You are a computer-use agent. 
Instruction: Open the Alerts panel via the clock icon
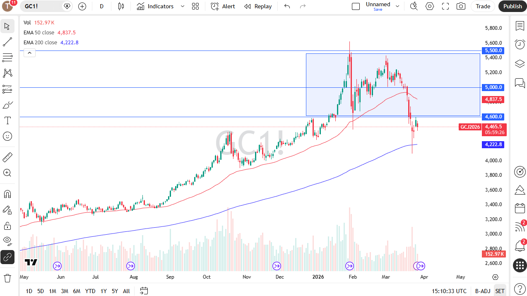[520, 44]
